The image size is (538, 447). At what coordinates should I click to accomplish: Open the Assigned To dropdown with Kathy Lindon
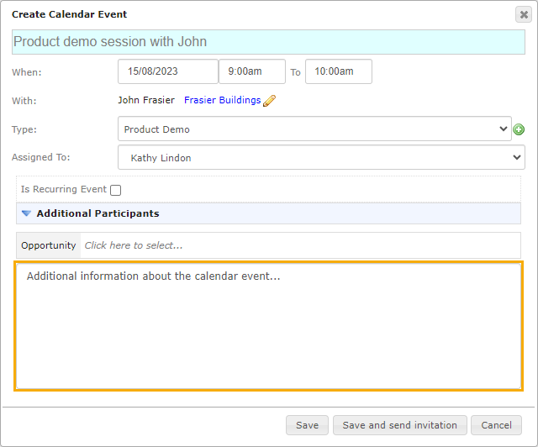tap(321, 157)
